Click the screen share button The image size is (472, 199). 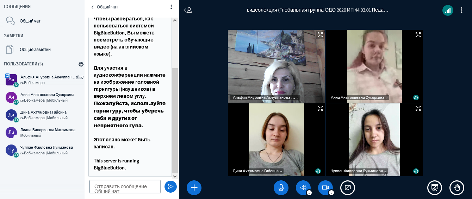(x=347, y=187)
